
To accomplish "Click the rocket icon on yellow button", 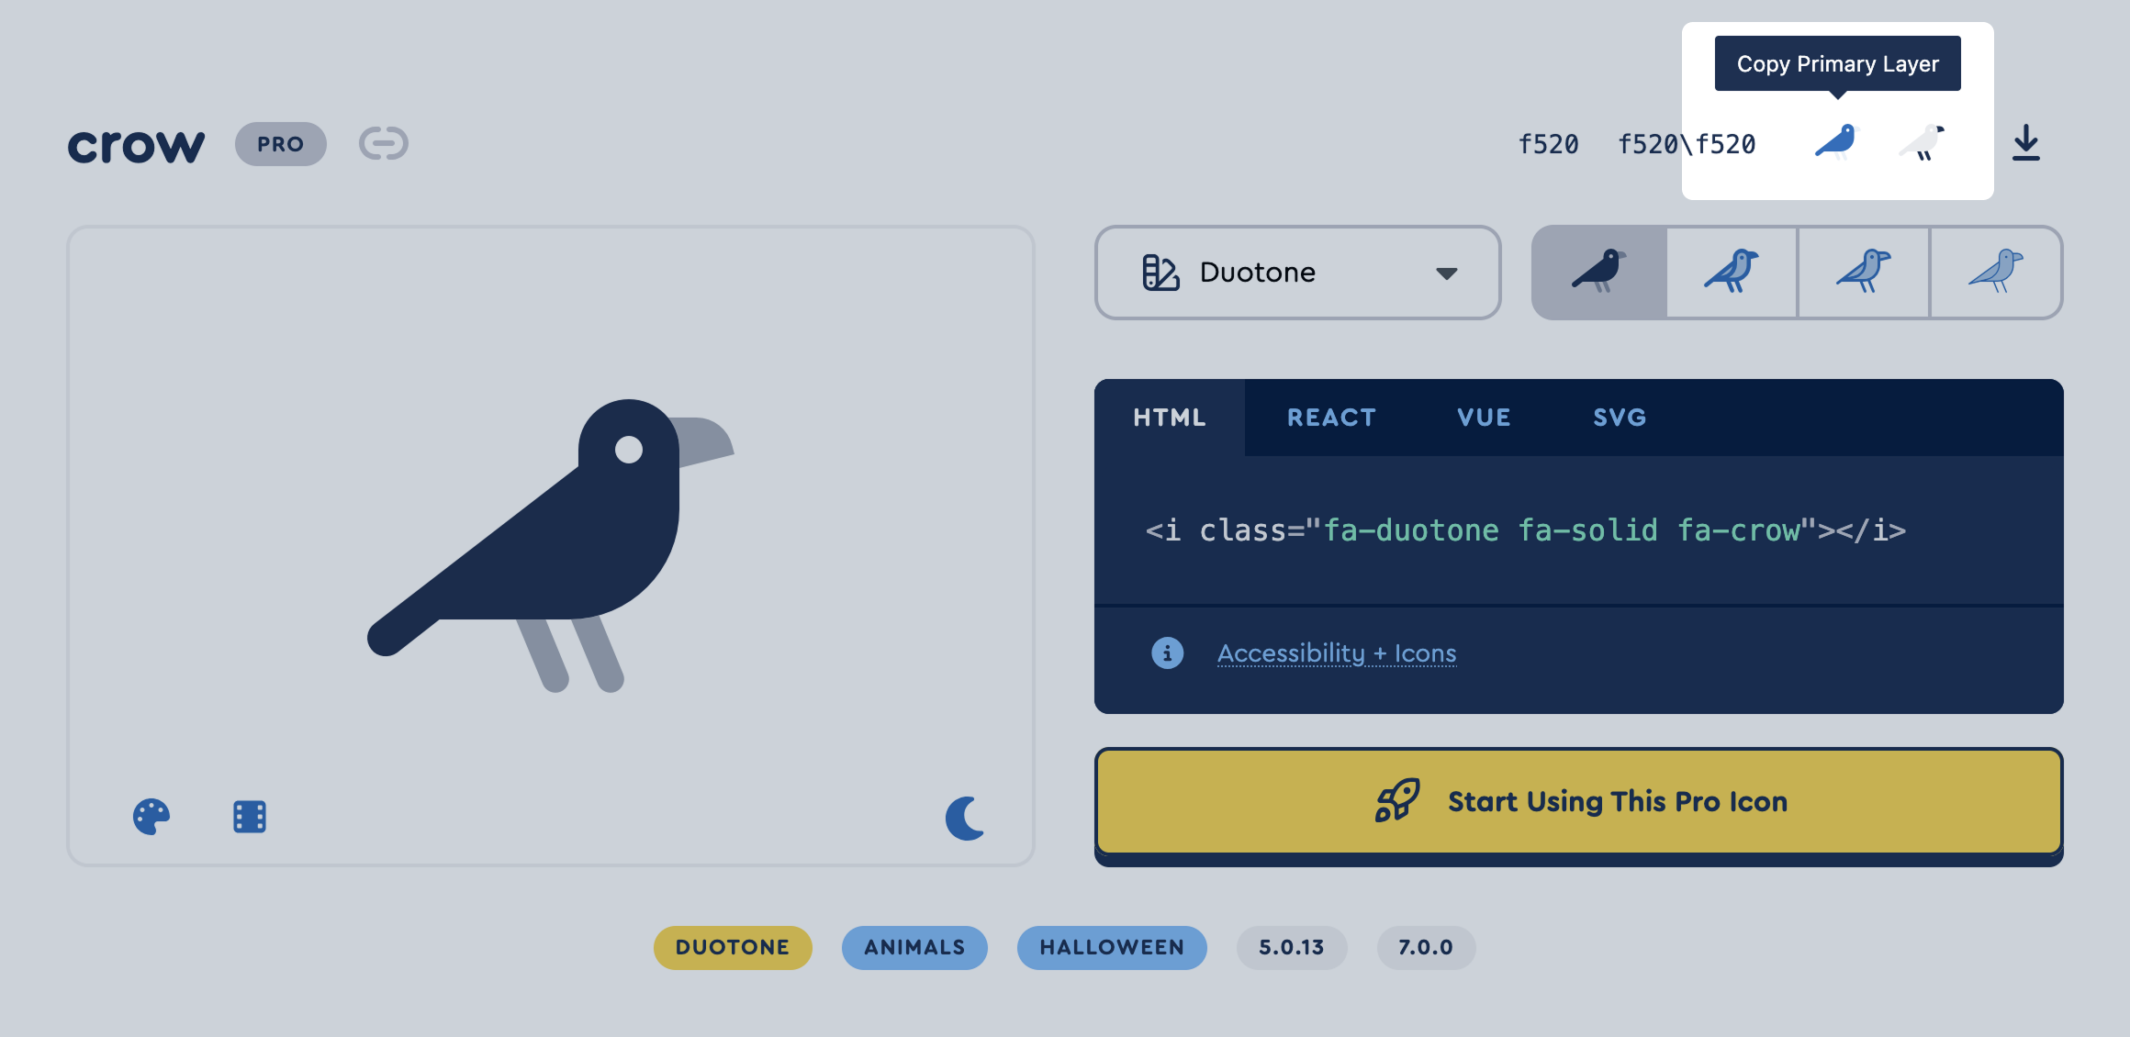I will click(x=1396, y=801).
